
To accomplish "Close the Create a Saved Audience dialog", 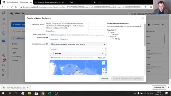I will pos(142,18).
